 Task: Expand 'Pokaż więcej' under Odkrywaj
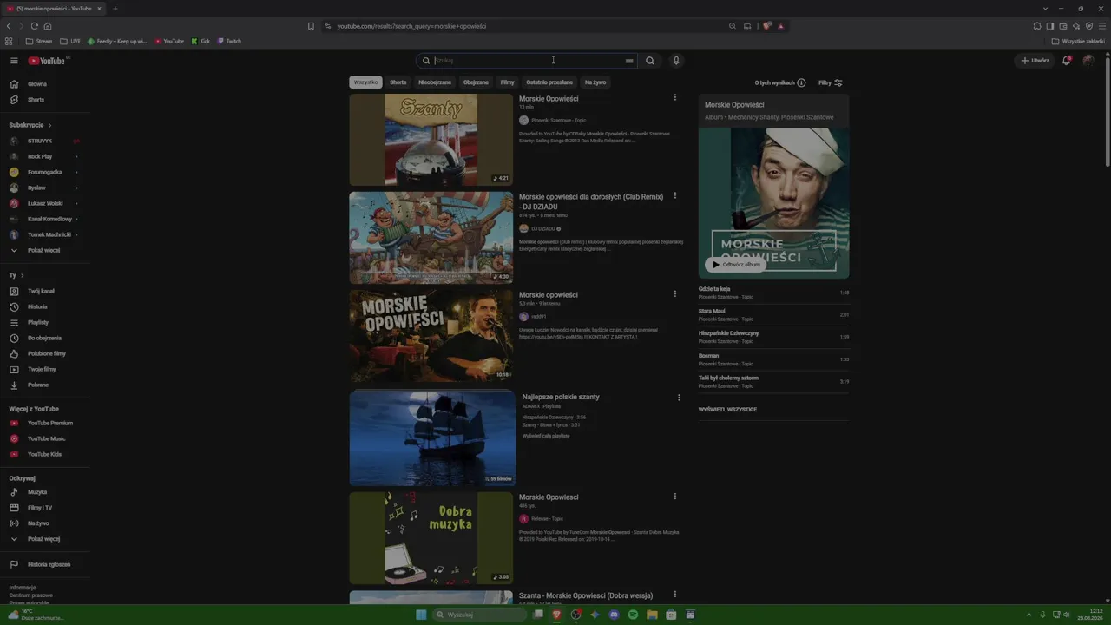point(45,539)
